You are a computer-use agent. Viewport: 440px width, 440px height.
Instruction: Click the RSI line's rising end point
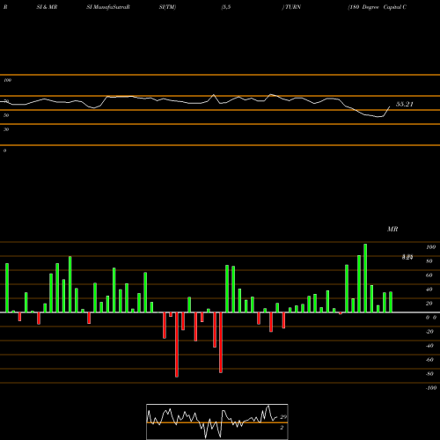[390, 106]
